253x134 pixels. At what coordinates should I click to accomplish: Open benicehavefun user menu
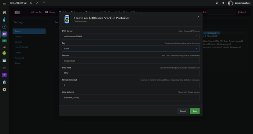pos(243,3)
